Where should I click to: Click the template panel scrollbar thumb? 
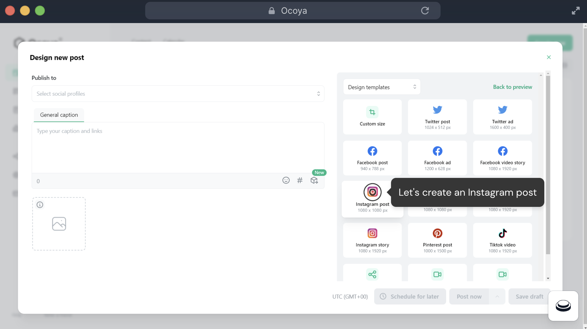[x=548, y=165]
